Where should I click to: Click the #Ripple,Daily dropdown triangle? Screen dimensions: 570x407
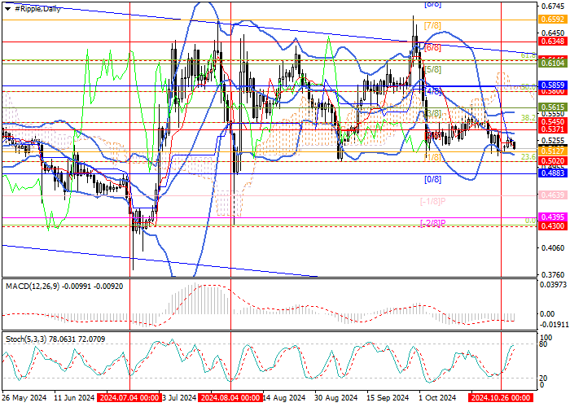point(8,10)
